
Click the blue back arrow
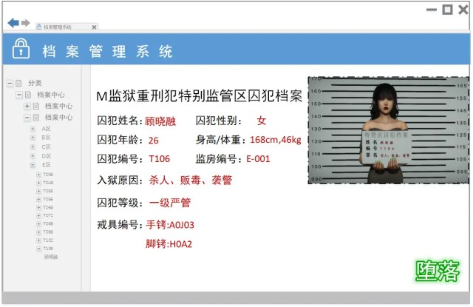[x=13, y=23]
